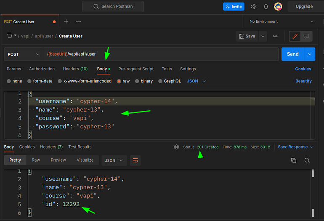Click the response body scrollbar

(313, 193)
